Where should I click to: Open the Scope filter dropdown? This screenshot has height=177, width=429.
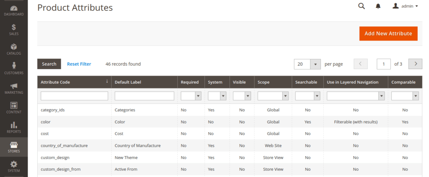pyautogui.click(x=272, y=96)
